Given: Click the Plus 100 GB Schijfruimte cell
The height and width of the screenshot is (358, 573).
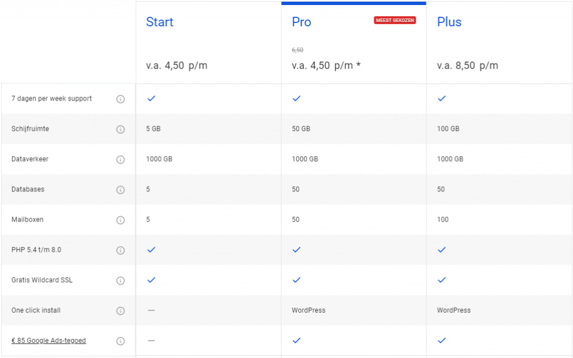Looking at the screenshot, I should (448, 129).
